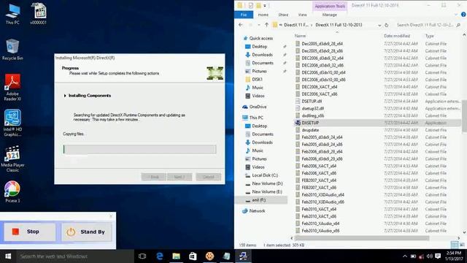
Task: Open the Manage ribbon tab
Action: (x=329, y=15)
